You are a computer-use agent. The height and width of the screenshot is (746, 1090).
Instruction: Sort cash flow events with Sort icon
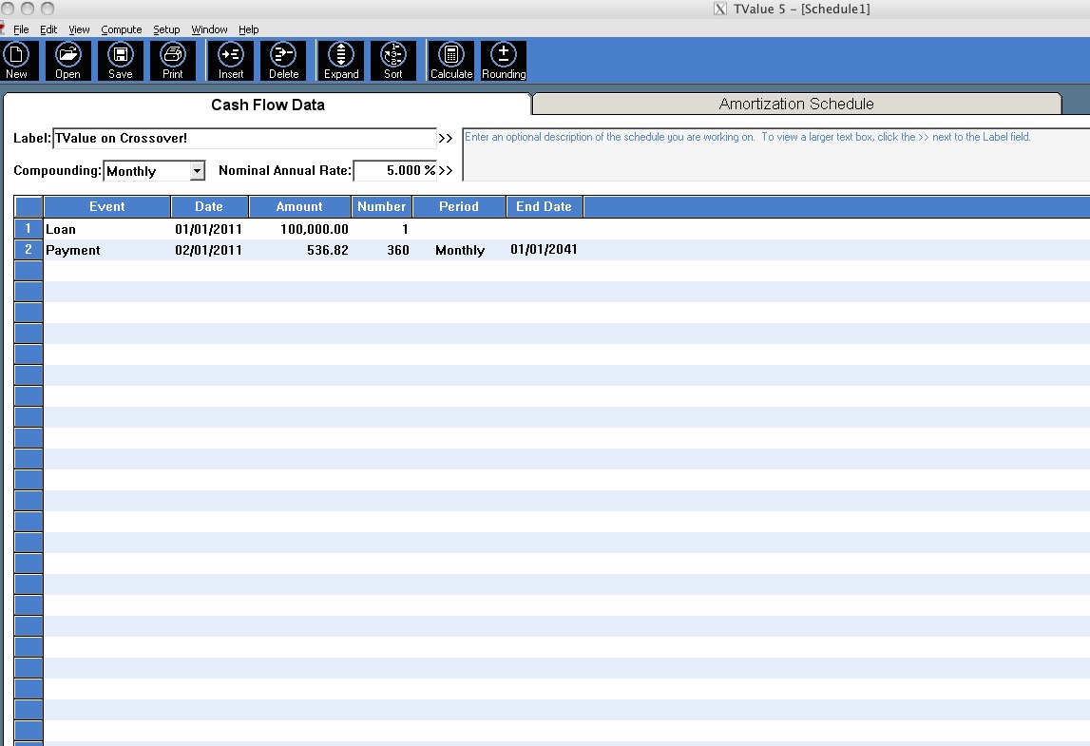click(393, 61)
